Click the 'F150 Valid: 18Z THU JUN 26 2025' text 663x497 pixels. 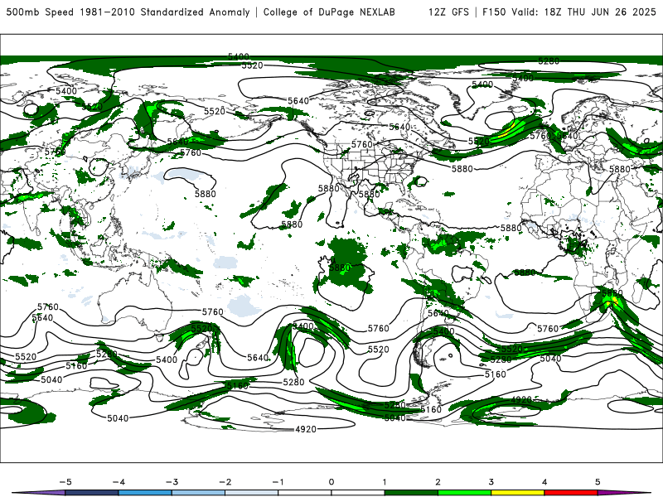(x=569, y=12)
